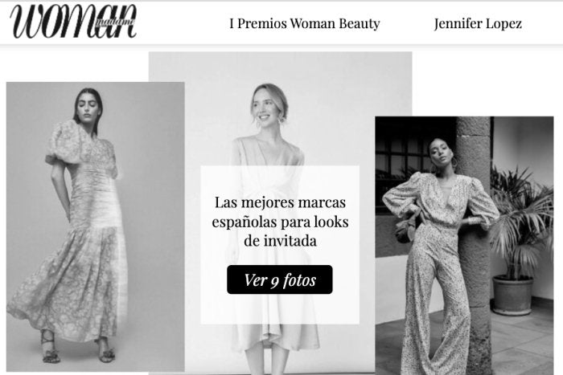Open the Jennifer Lopez section
The image size is (563, 375).
(x=478, y=23)
